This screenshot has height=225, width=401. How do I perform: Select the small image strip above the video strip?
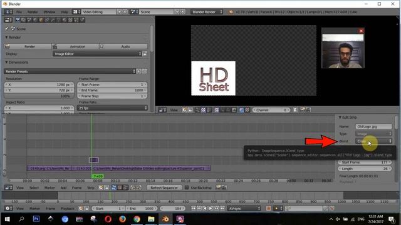[x=93, y=160]
